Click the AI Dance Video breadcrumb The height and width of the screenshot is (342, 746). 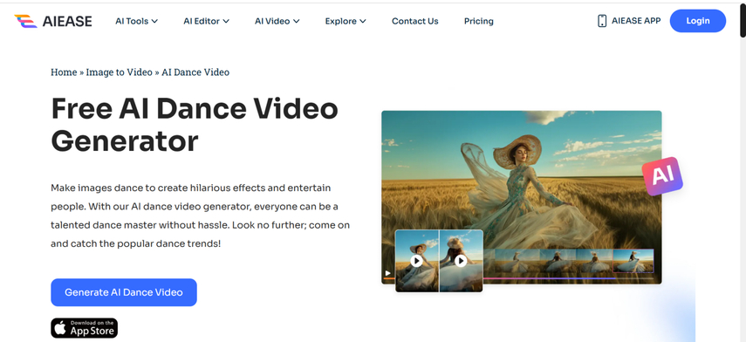(195, 72)
